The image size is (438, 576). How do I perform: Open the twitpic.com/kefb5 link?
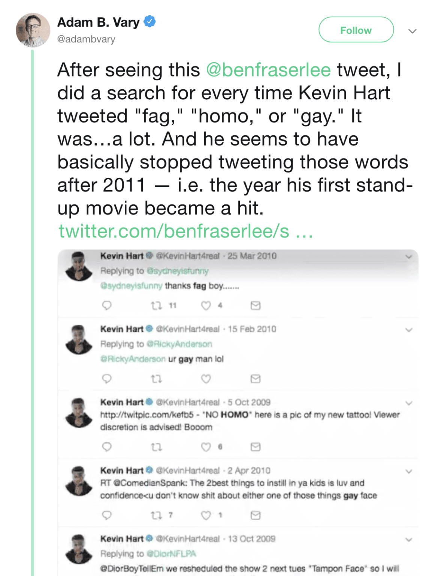(x=146, y=415)
